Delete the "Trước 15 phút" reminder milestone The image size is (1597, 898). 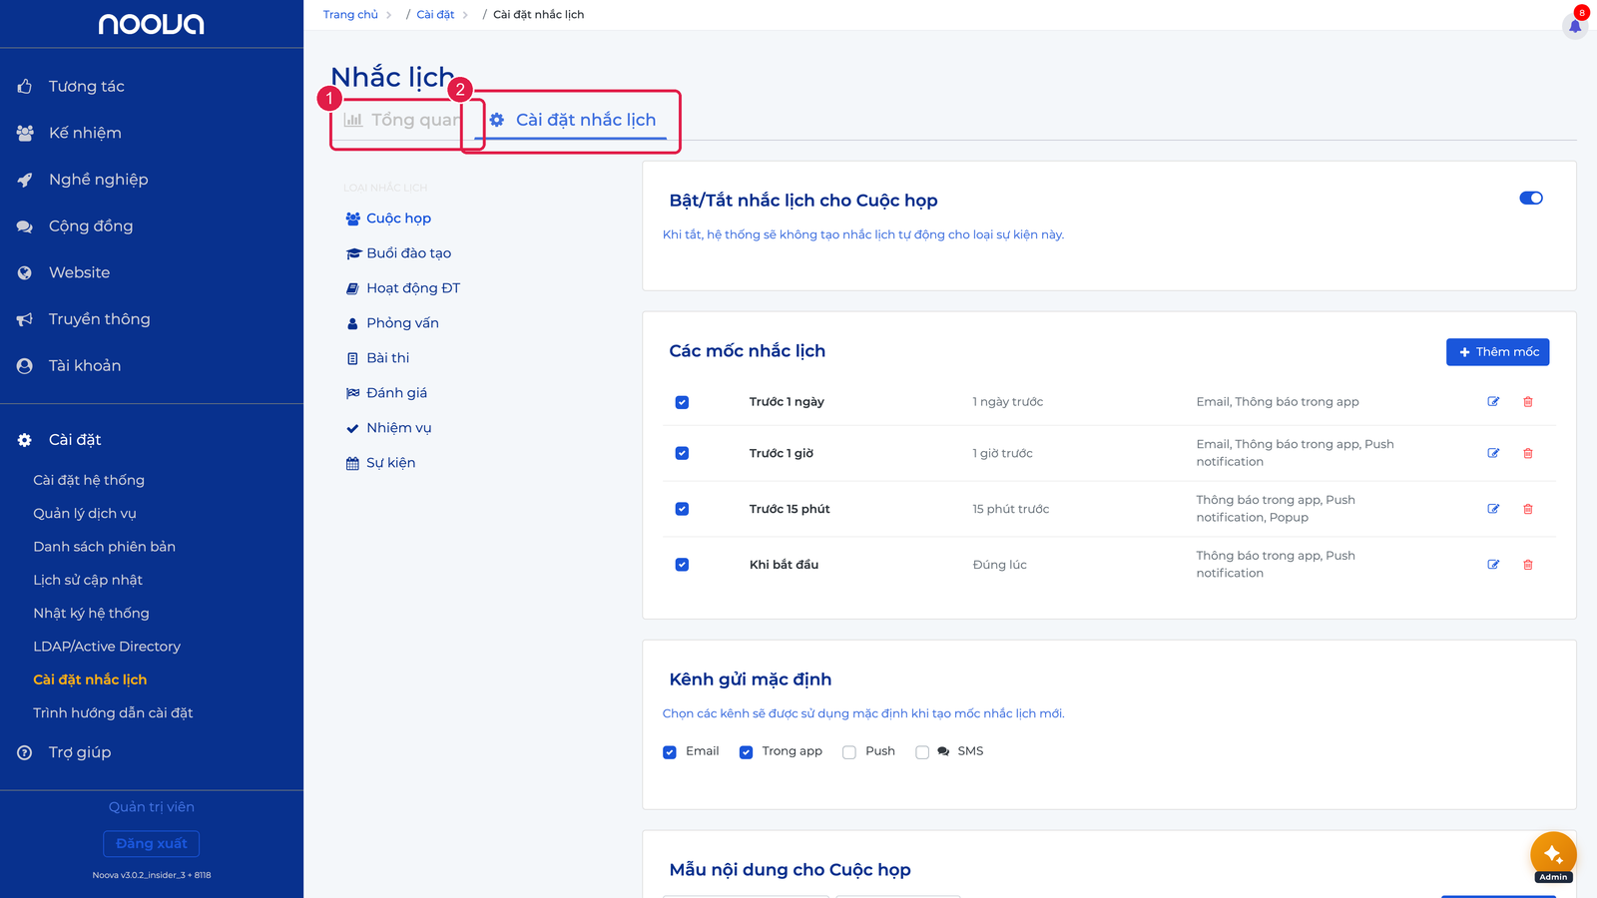tap(1528, 509)
